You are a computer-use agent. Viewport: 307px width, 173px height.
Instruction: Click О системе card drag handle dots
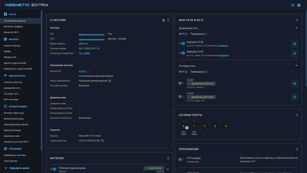[168, 20]
